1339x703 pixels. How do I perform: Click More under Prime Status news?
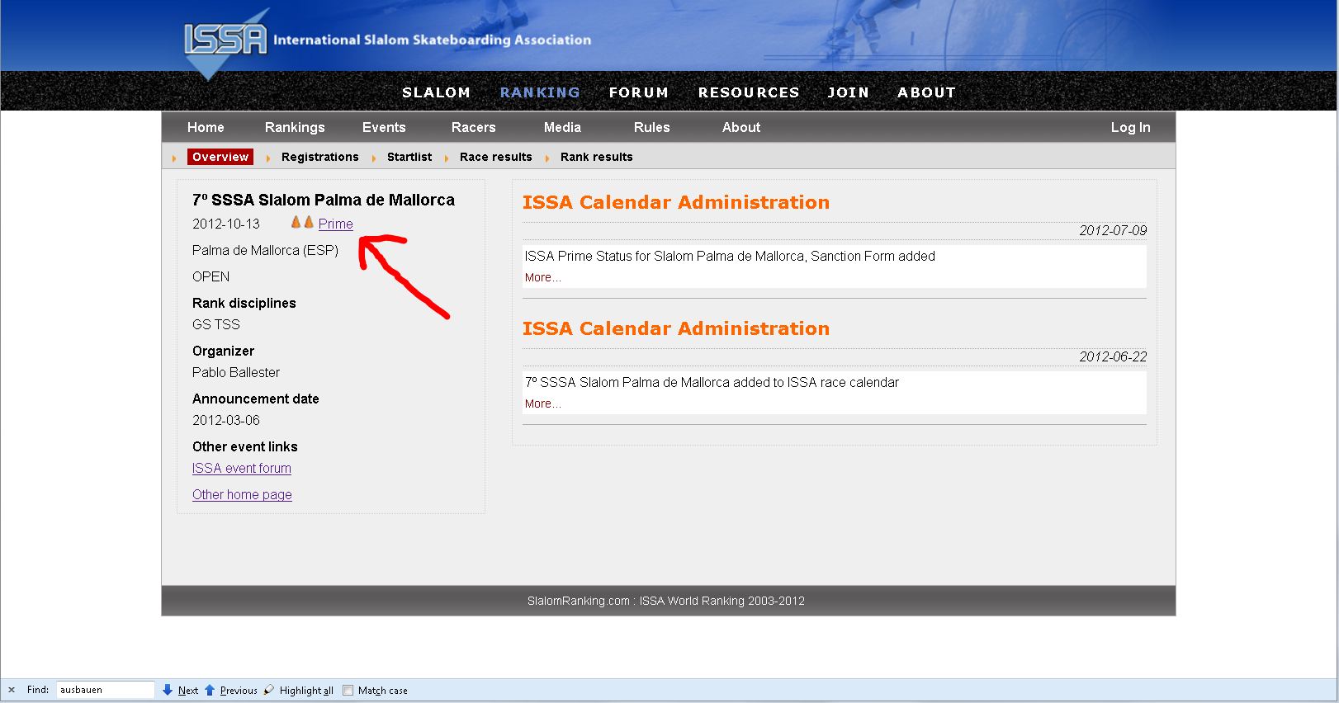pos(542,277)
